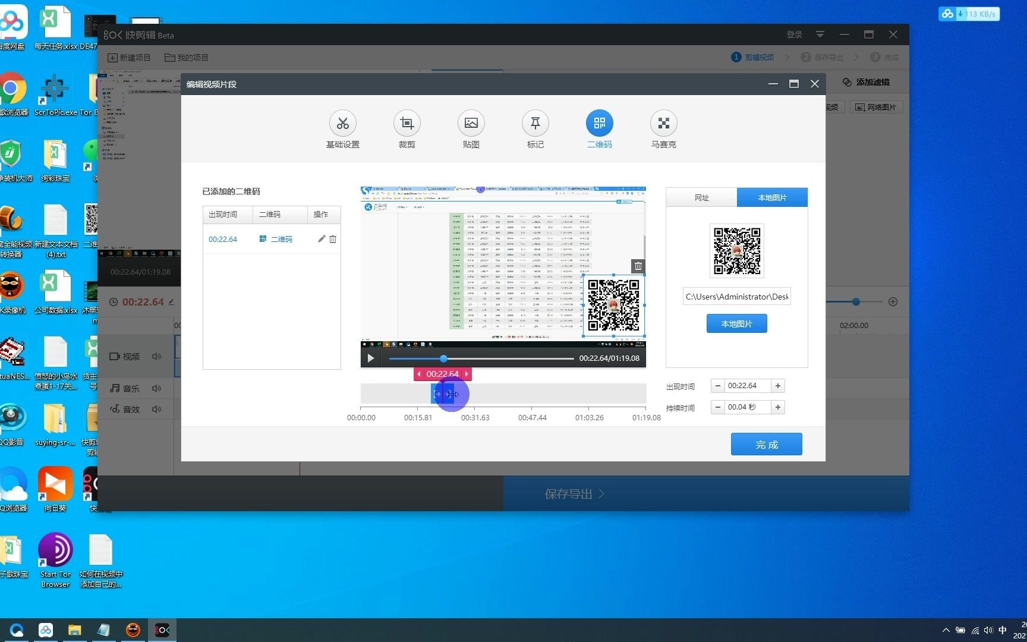Click the local image file path field

[x=737, y=297]
